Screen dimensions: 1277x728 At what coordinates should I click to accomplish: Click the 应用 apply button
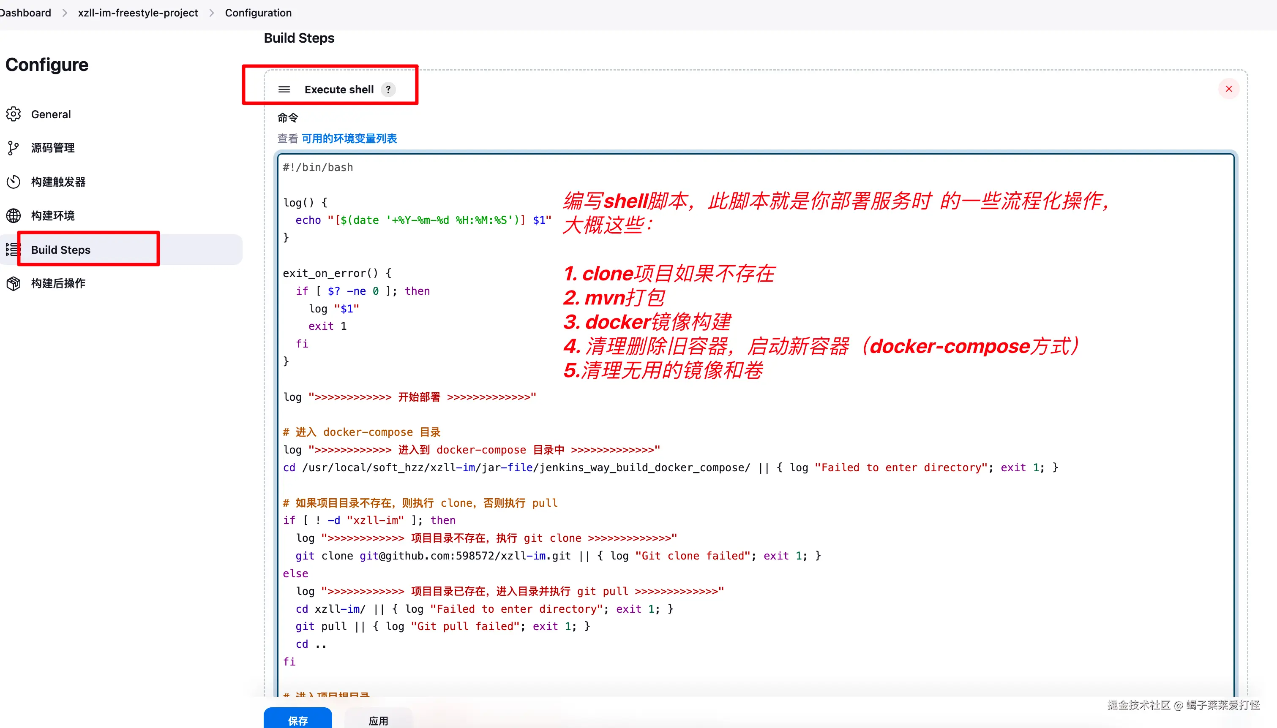[378, 720]
